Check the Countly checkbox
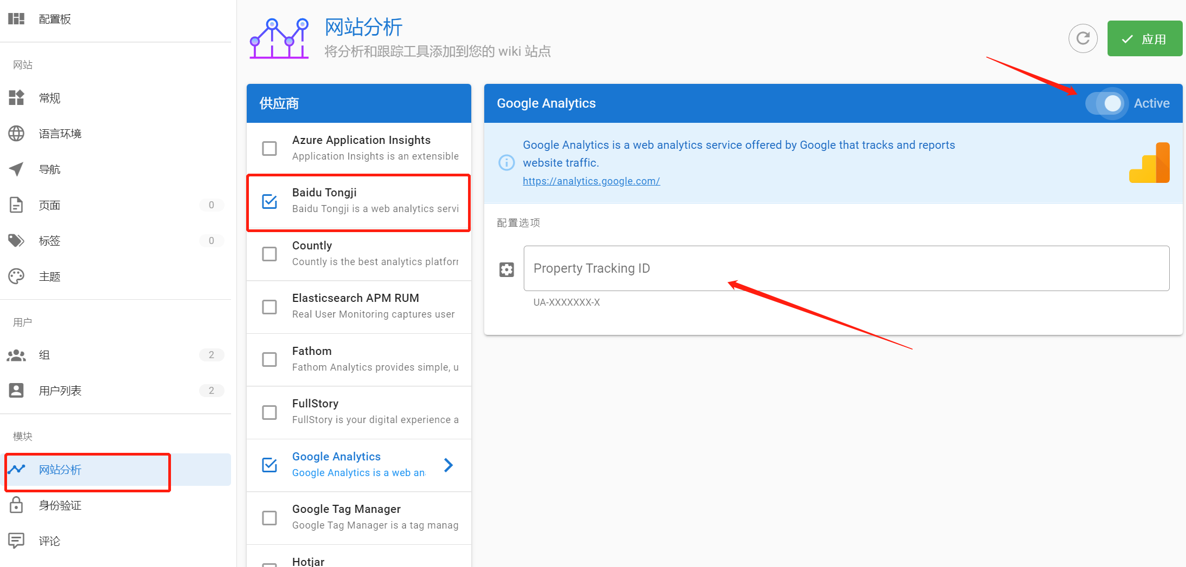The image size is (1186, 567). point(269,254)
